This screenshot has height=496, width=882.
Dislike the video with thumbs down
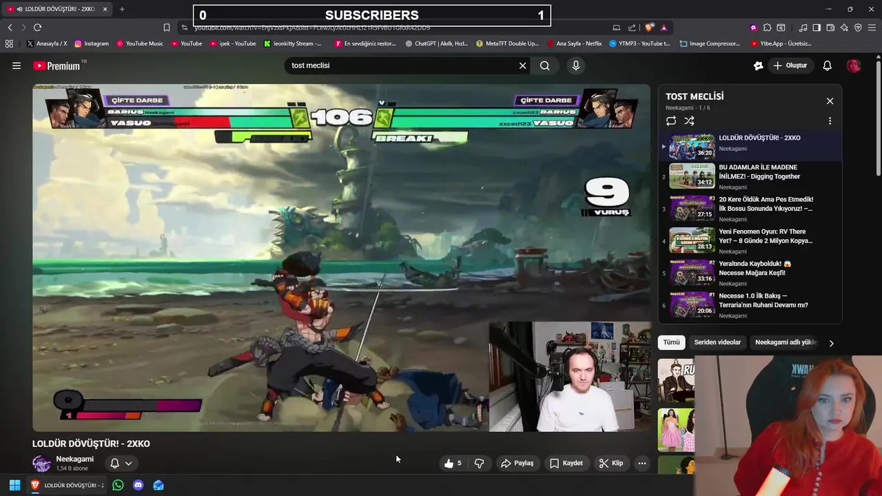(480, 463)
